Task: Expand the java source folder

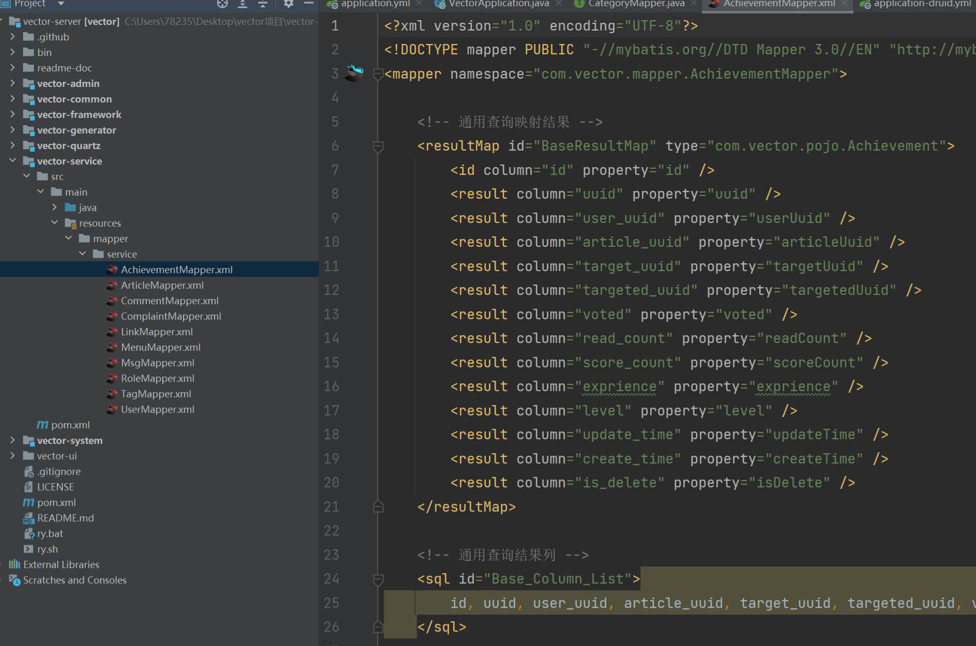Action: (55, 207)
